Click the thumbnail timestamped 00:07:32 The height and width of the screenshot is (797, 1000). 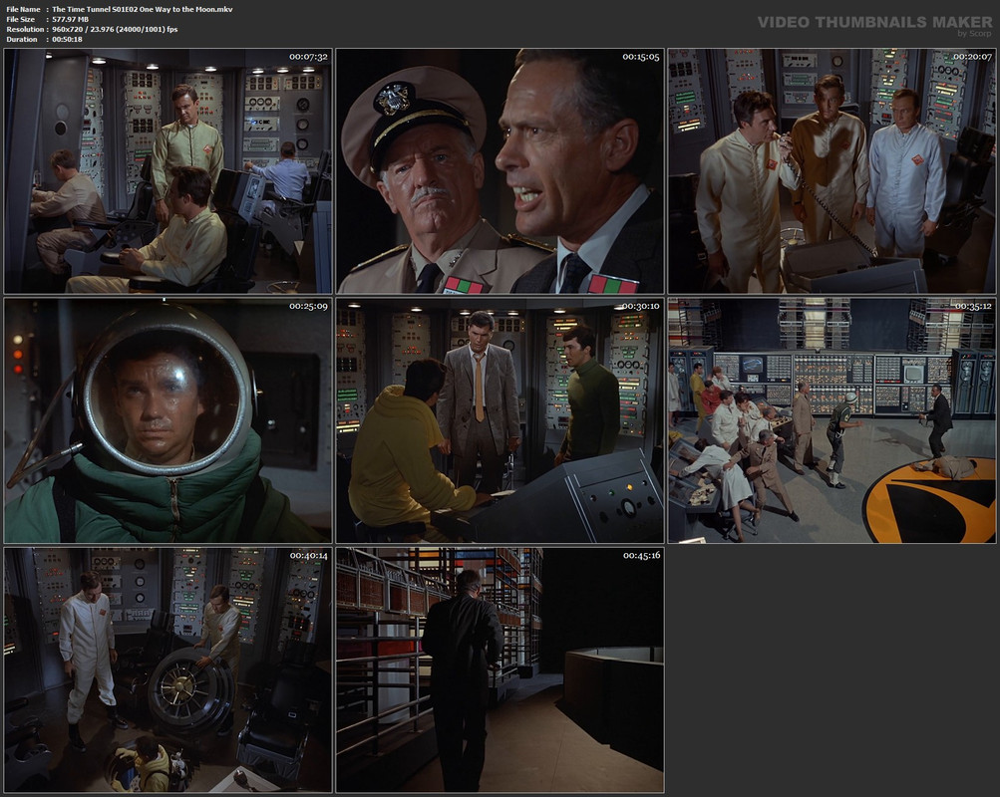pyautogui.click(x=167, y=170)
